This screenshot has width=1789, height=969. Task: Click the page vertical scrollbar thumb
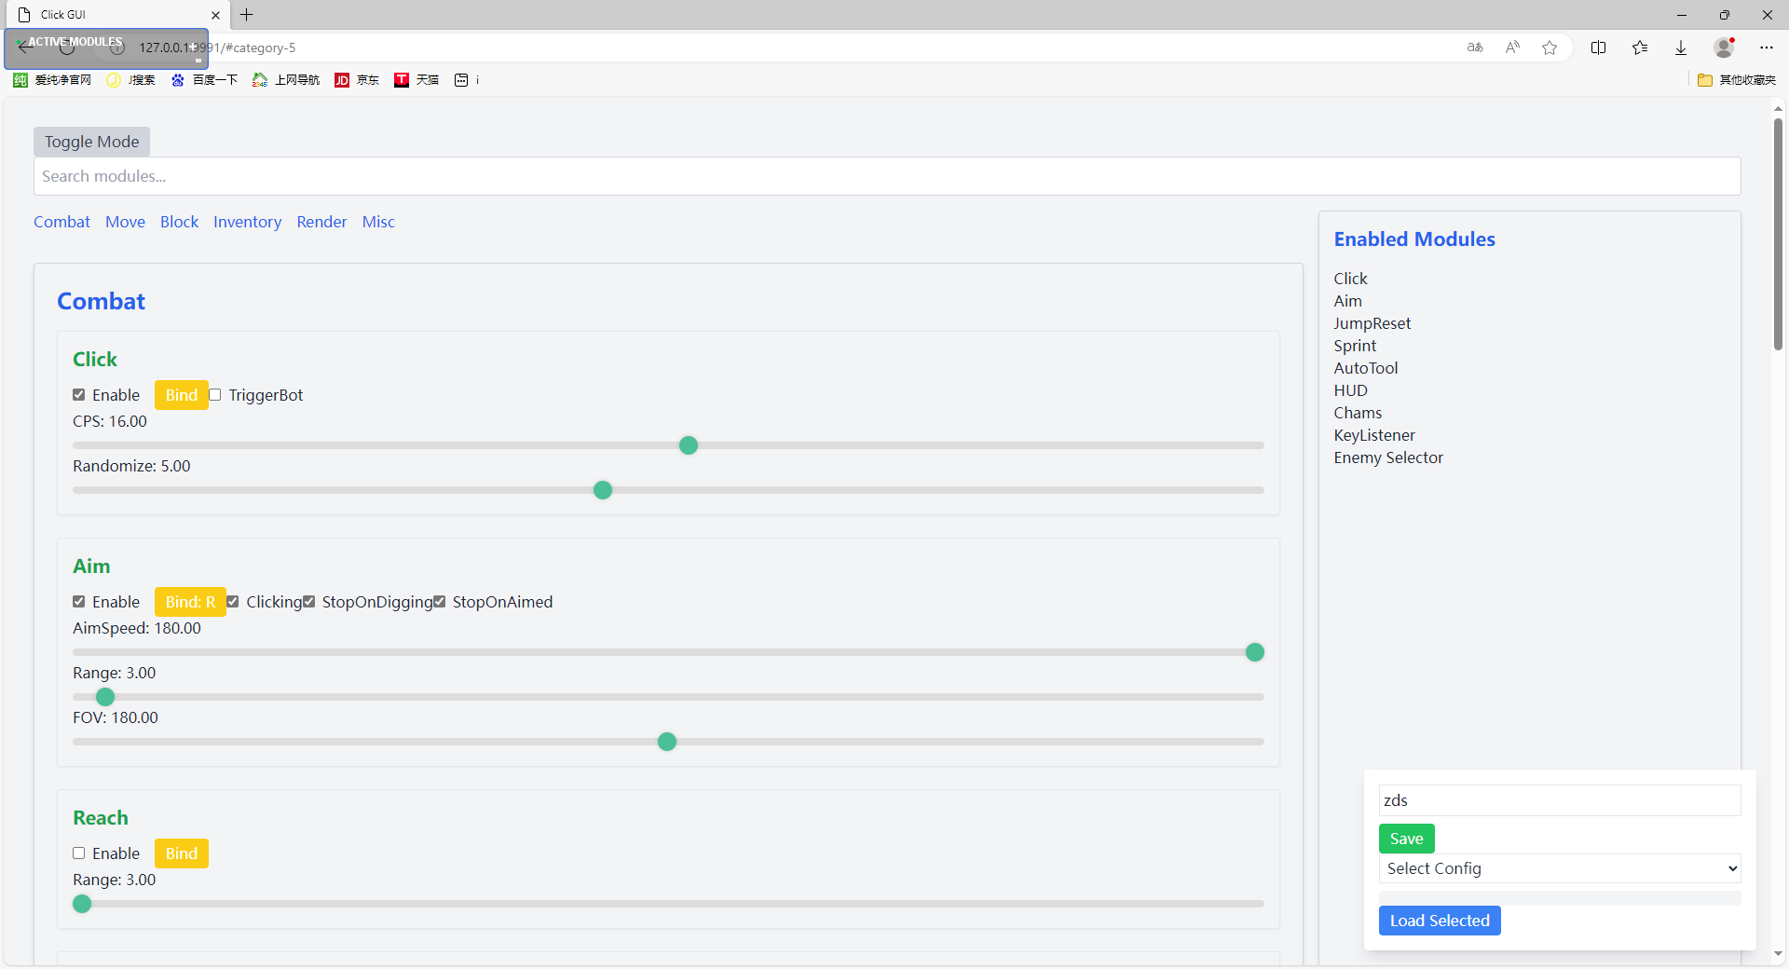(1778, 233)
